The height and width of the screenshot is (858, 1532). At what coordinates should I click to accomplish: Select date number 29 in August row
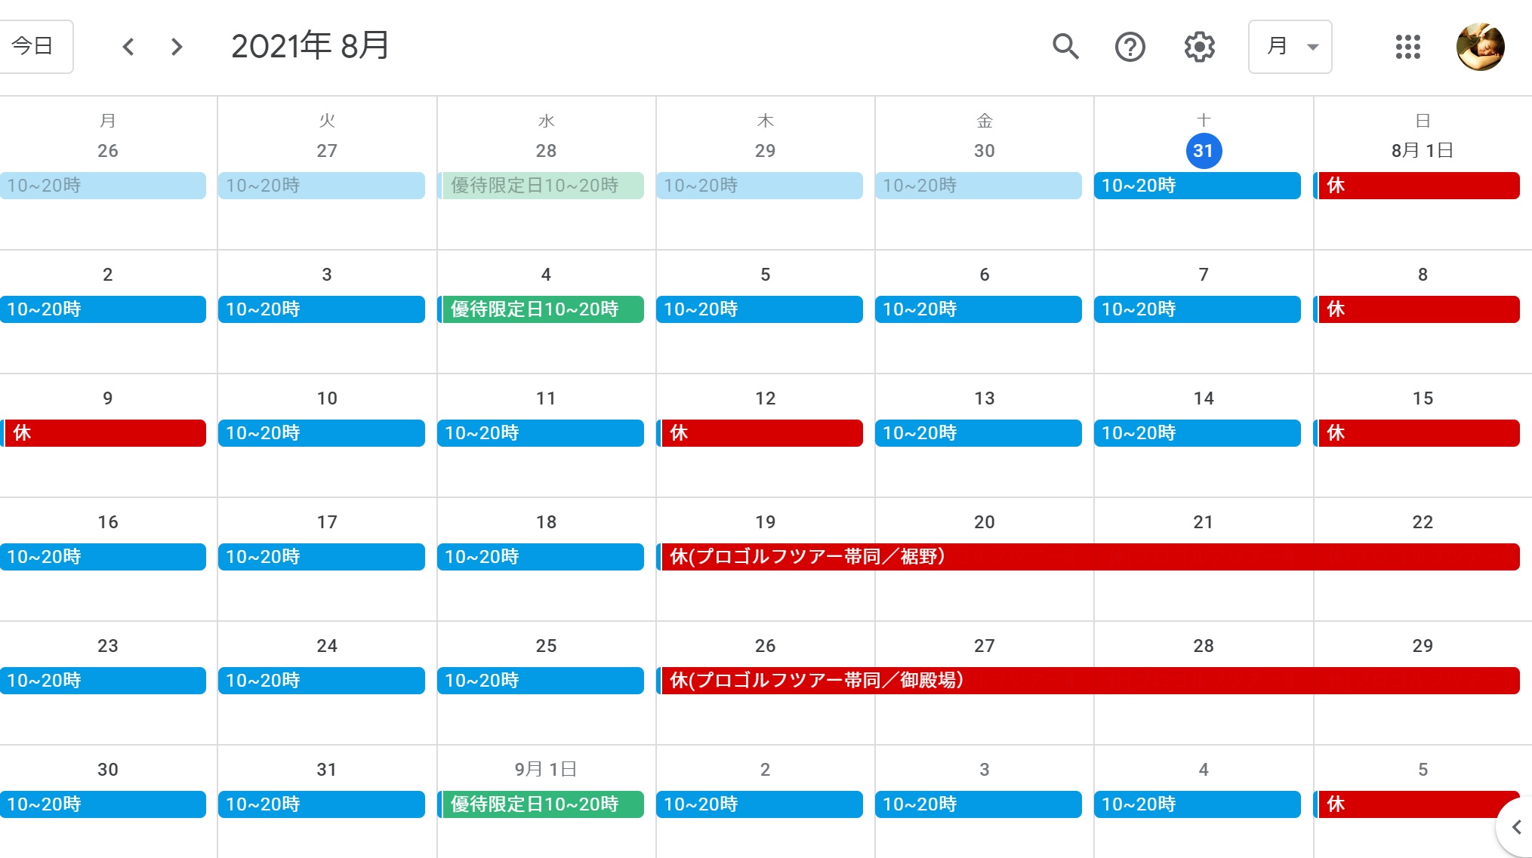1423,646
